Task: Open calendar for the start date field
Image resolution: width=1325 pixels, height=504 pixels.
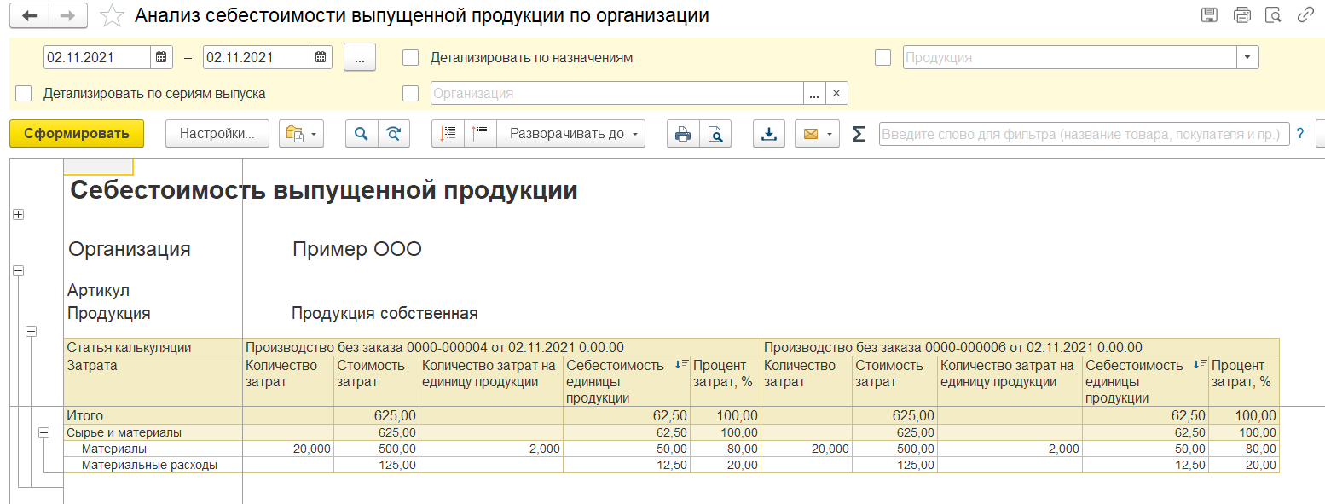Action: (x=162, y=58)
